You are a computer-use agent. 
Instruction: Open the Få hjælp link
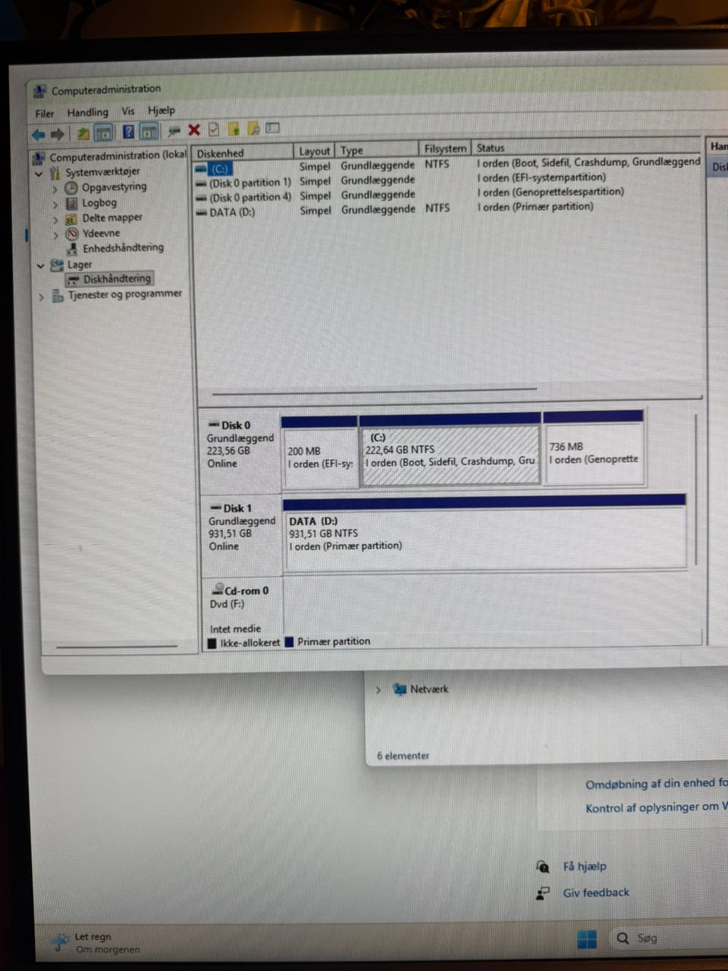[585, 866]
